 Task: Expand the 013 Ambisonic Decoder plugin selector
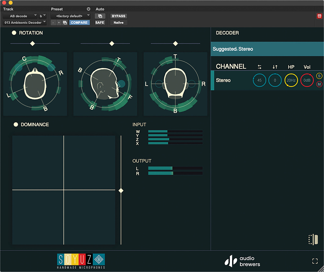tap(24, 23)
